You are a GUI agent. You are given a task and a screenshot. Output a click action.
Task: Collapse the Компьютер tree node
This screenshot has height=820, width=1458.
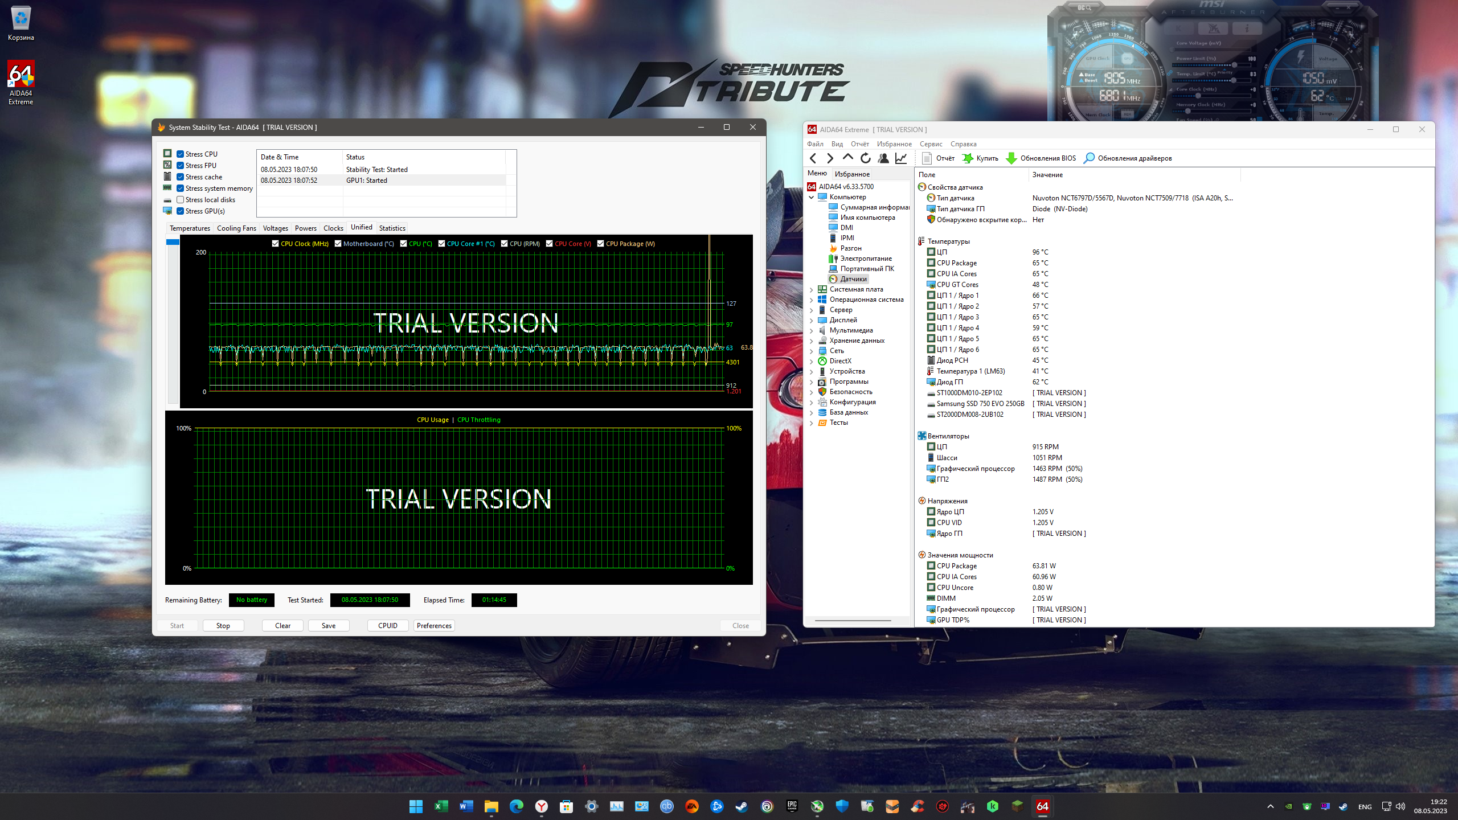(x=811, y=197)
